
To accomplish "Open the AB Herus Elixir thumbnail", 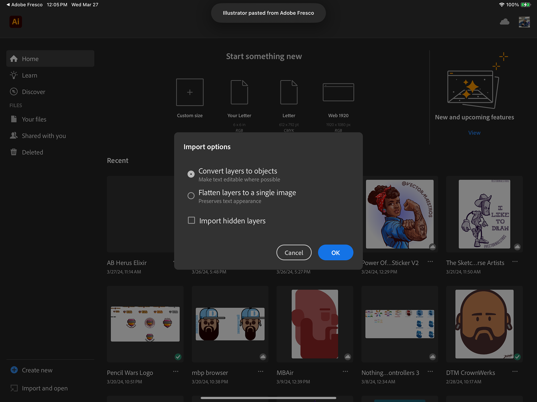I will 141,214.
